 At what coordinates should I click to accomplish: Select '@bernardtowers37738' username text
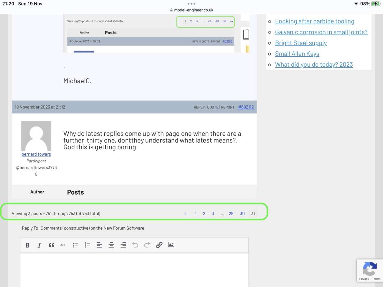click(36, 171)
